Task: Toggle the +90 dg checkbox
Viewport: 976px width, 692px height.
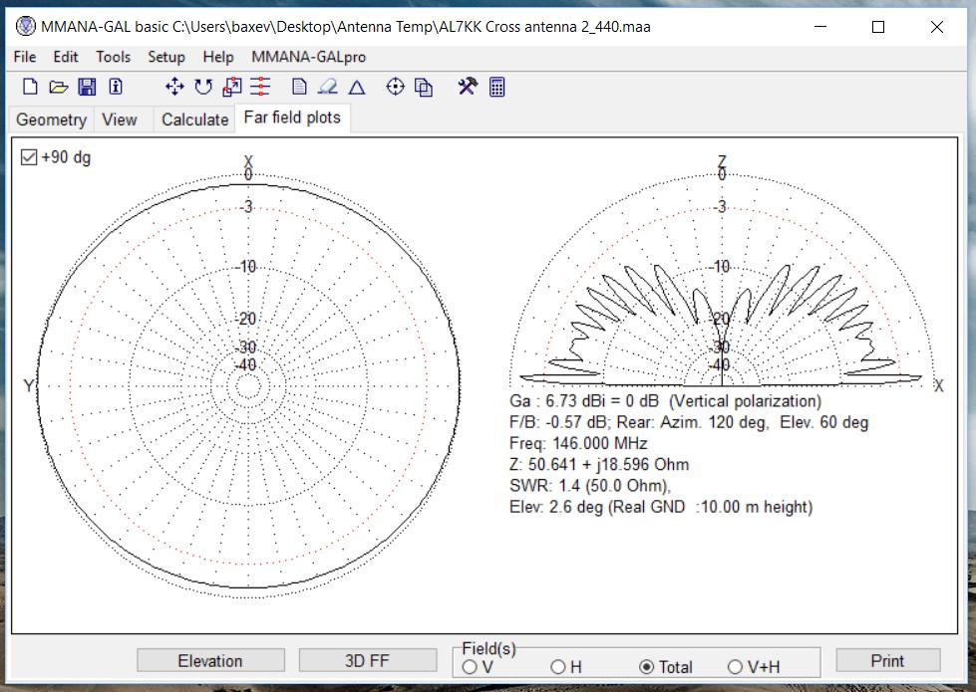Action: (29, 156)
